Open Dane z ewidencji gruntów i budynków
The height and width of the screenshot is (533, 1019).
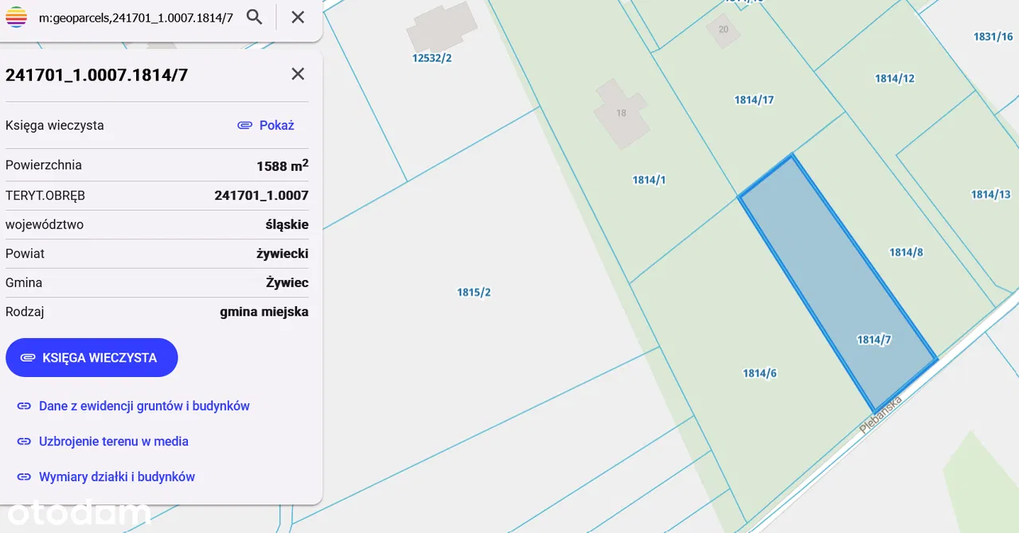coord(144,406)
